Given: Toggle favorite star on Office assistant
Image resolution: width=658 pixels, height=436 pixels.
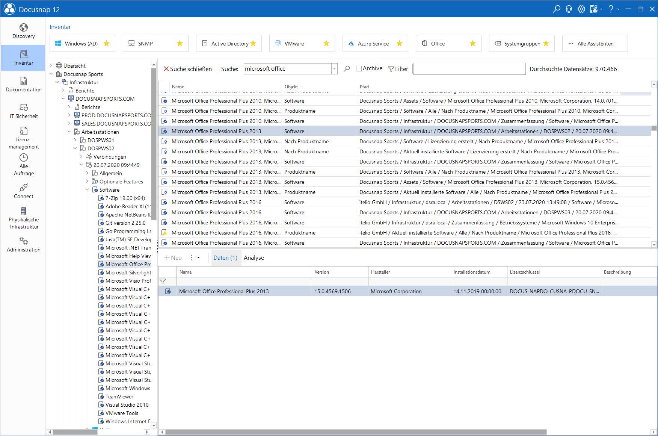Looking at the screenshot, I should click(473, 44).
